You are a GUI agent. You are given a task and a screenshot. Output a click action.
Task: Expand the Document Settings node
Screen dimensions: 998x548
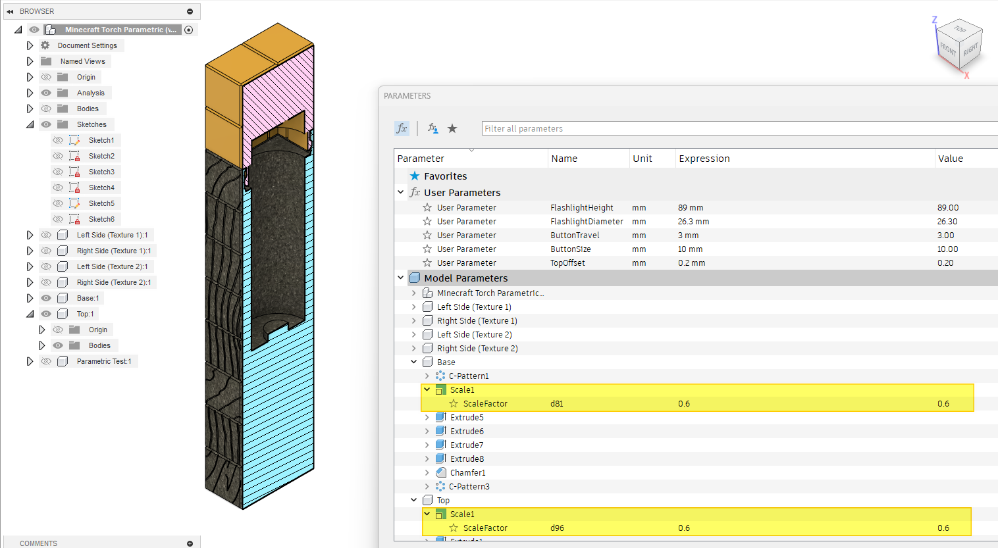click(30, 45)
